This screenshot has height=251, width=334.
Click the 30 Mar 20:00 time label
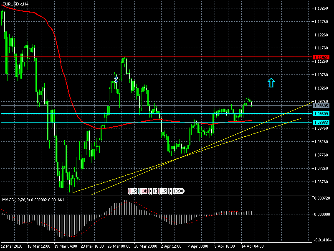(146, 246)
